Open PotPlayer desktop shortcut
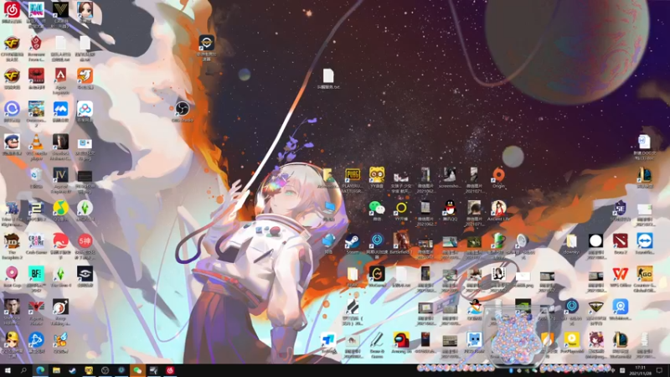The image size is (670, 377). click(x=571, y=341)
